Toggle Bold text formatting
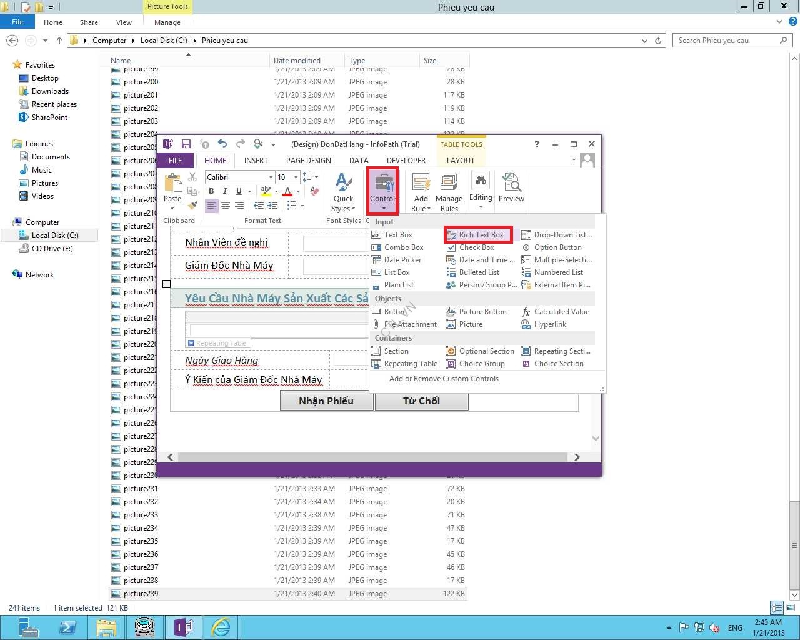The width and height of the screenshot is (800, 640). click(211, 191)
